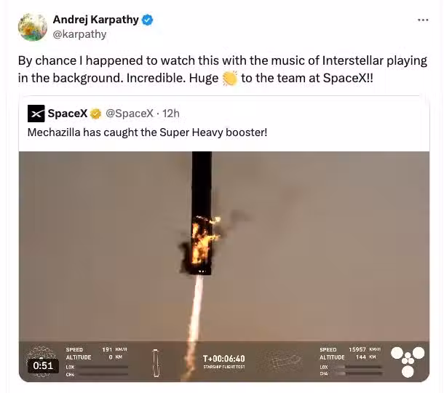Screen dimensions: 444x393
Task: Open the @karpathy handle link
Action: tap(79, 34)
